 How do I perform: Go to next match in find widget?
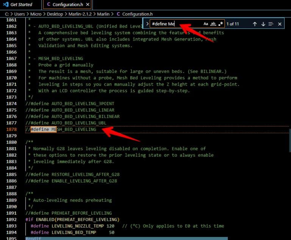coord(263,24)
